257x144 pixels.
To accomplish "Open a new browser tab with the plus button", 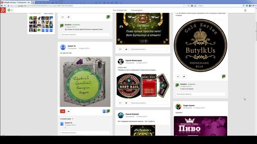I will [33, 2].
